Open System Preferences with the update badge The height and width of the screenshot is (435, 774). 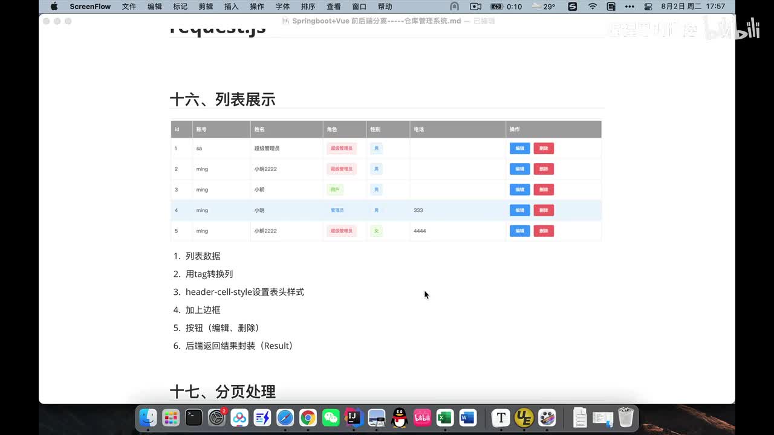(216, 417)
